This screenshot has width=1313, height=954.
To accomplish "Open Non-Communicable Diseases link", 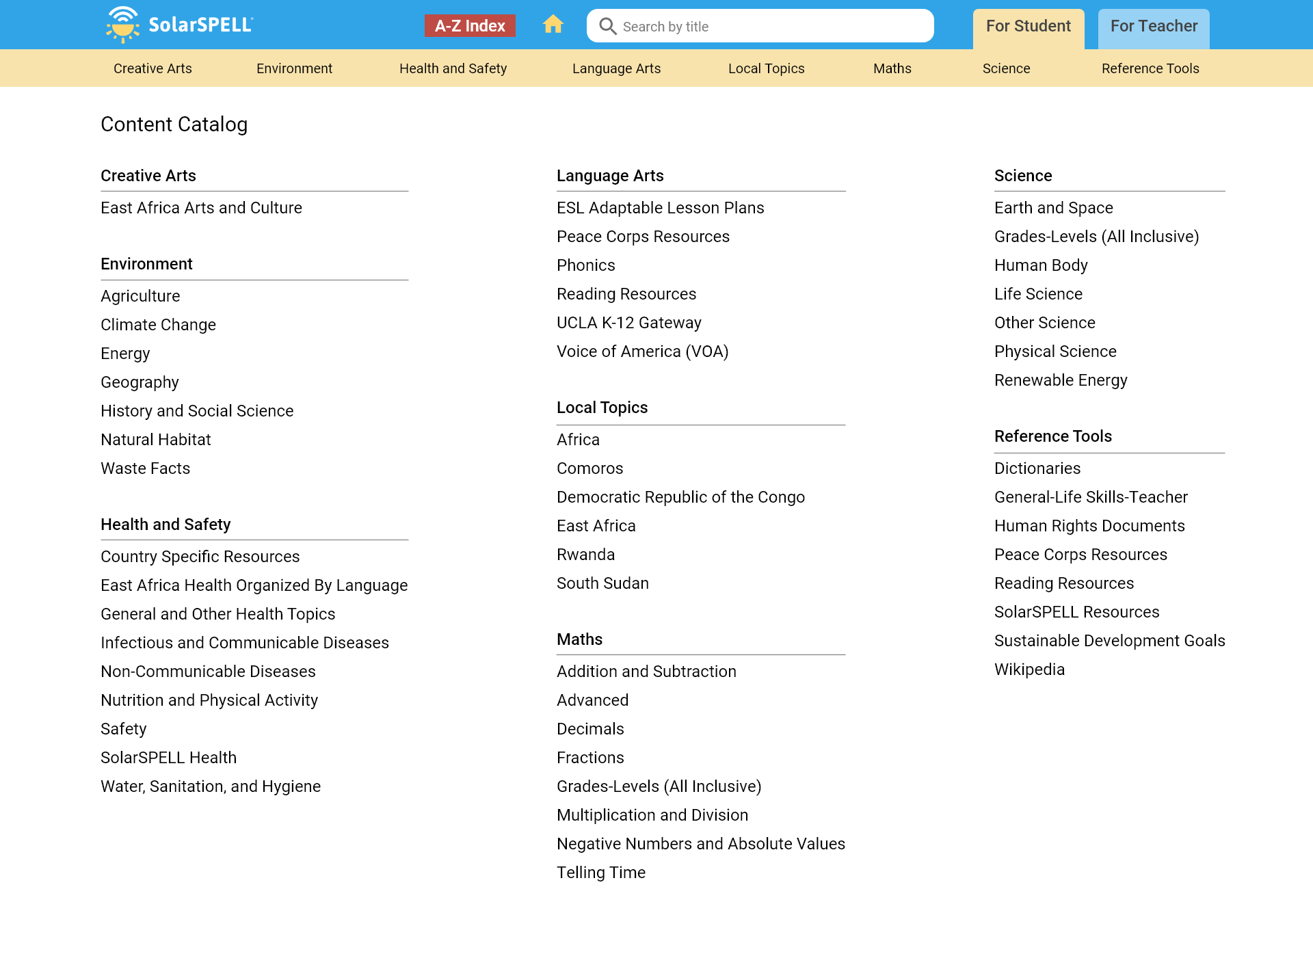I will tap(208, 672).
